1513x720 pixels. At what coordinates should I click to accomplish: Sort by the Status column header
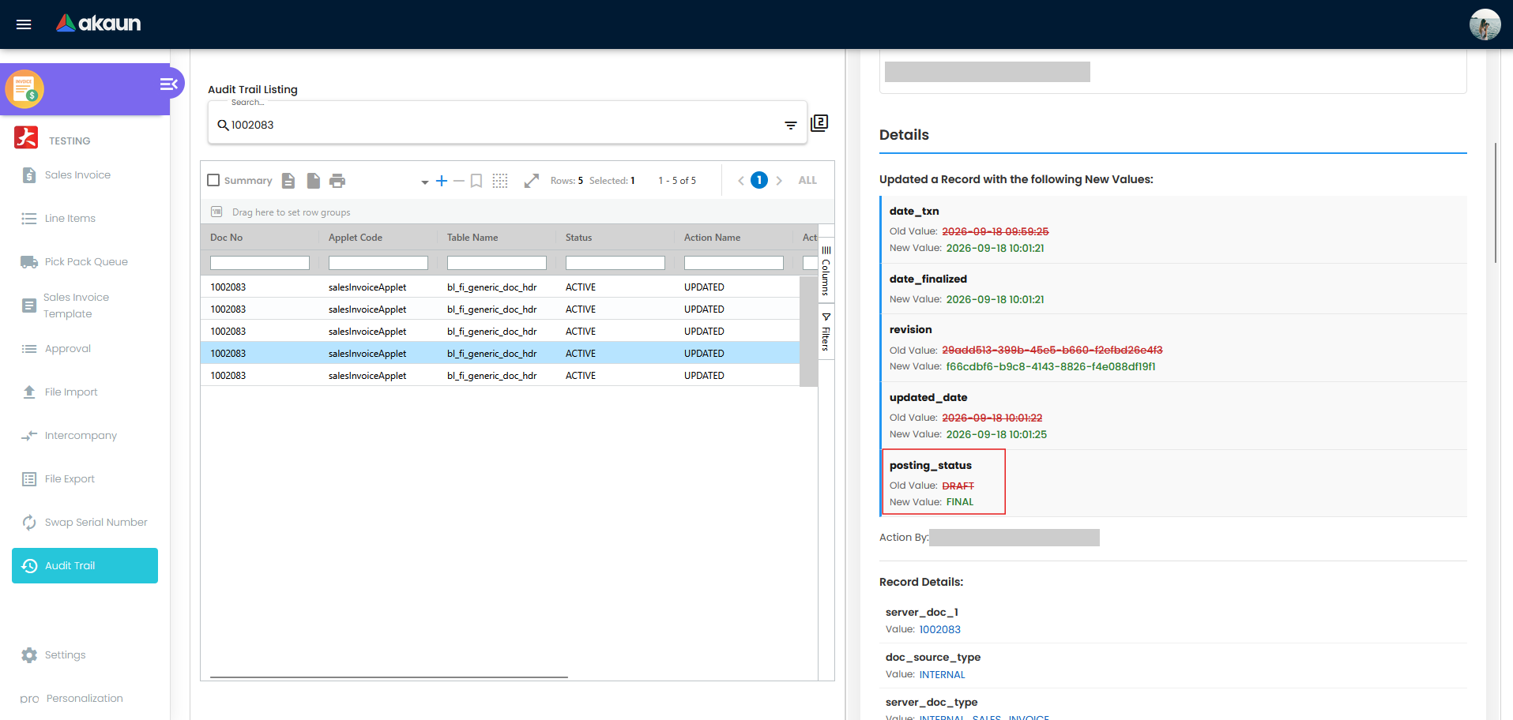[578, 238]
